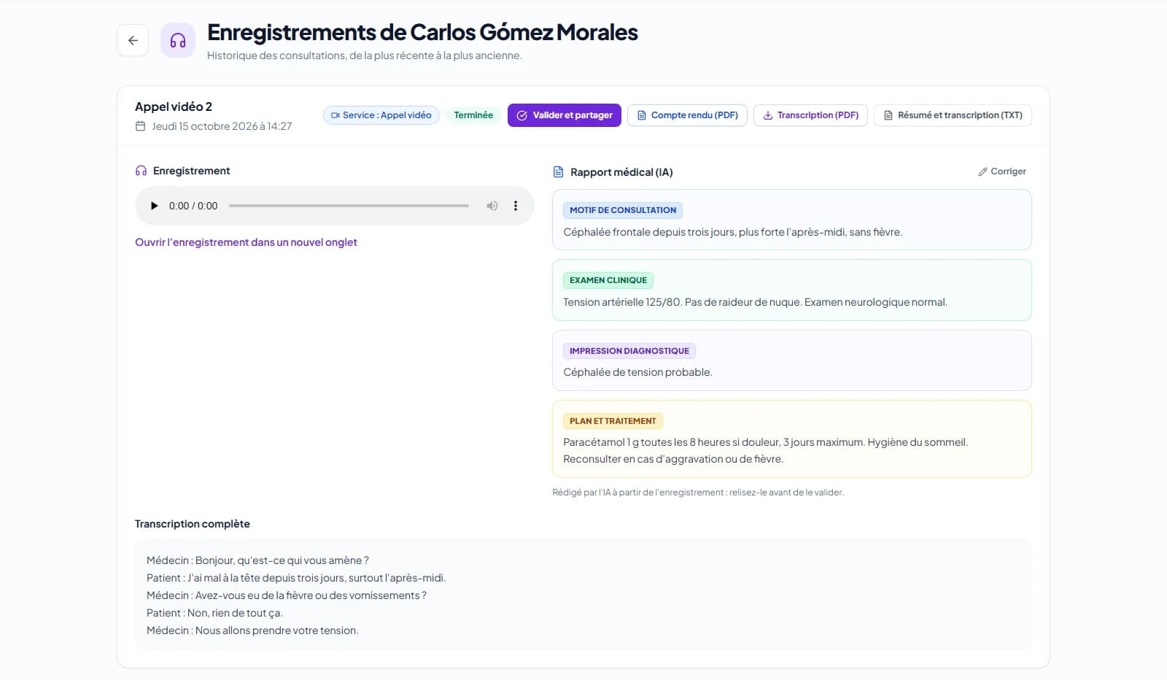
Task: Click transcript line 'J'ai mal à la tête depuis trois jours'
Action: coord(296,578)
